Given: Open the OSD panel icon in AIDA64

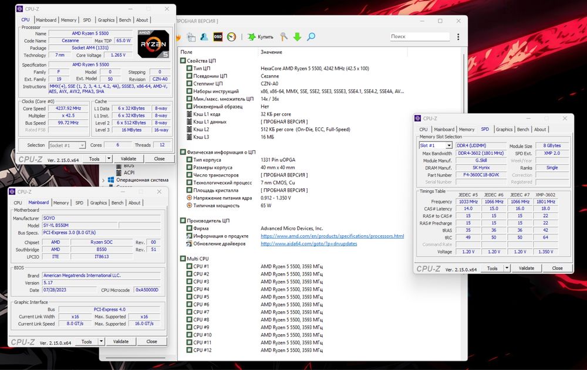Looking at the screenshot, I should pyautogui.click(x=218, y=37).
